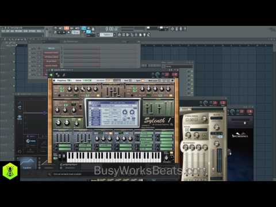Toggle Oscillator A1 Retrig yellow LED
The image size is (276, 207).
98,95
